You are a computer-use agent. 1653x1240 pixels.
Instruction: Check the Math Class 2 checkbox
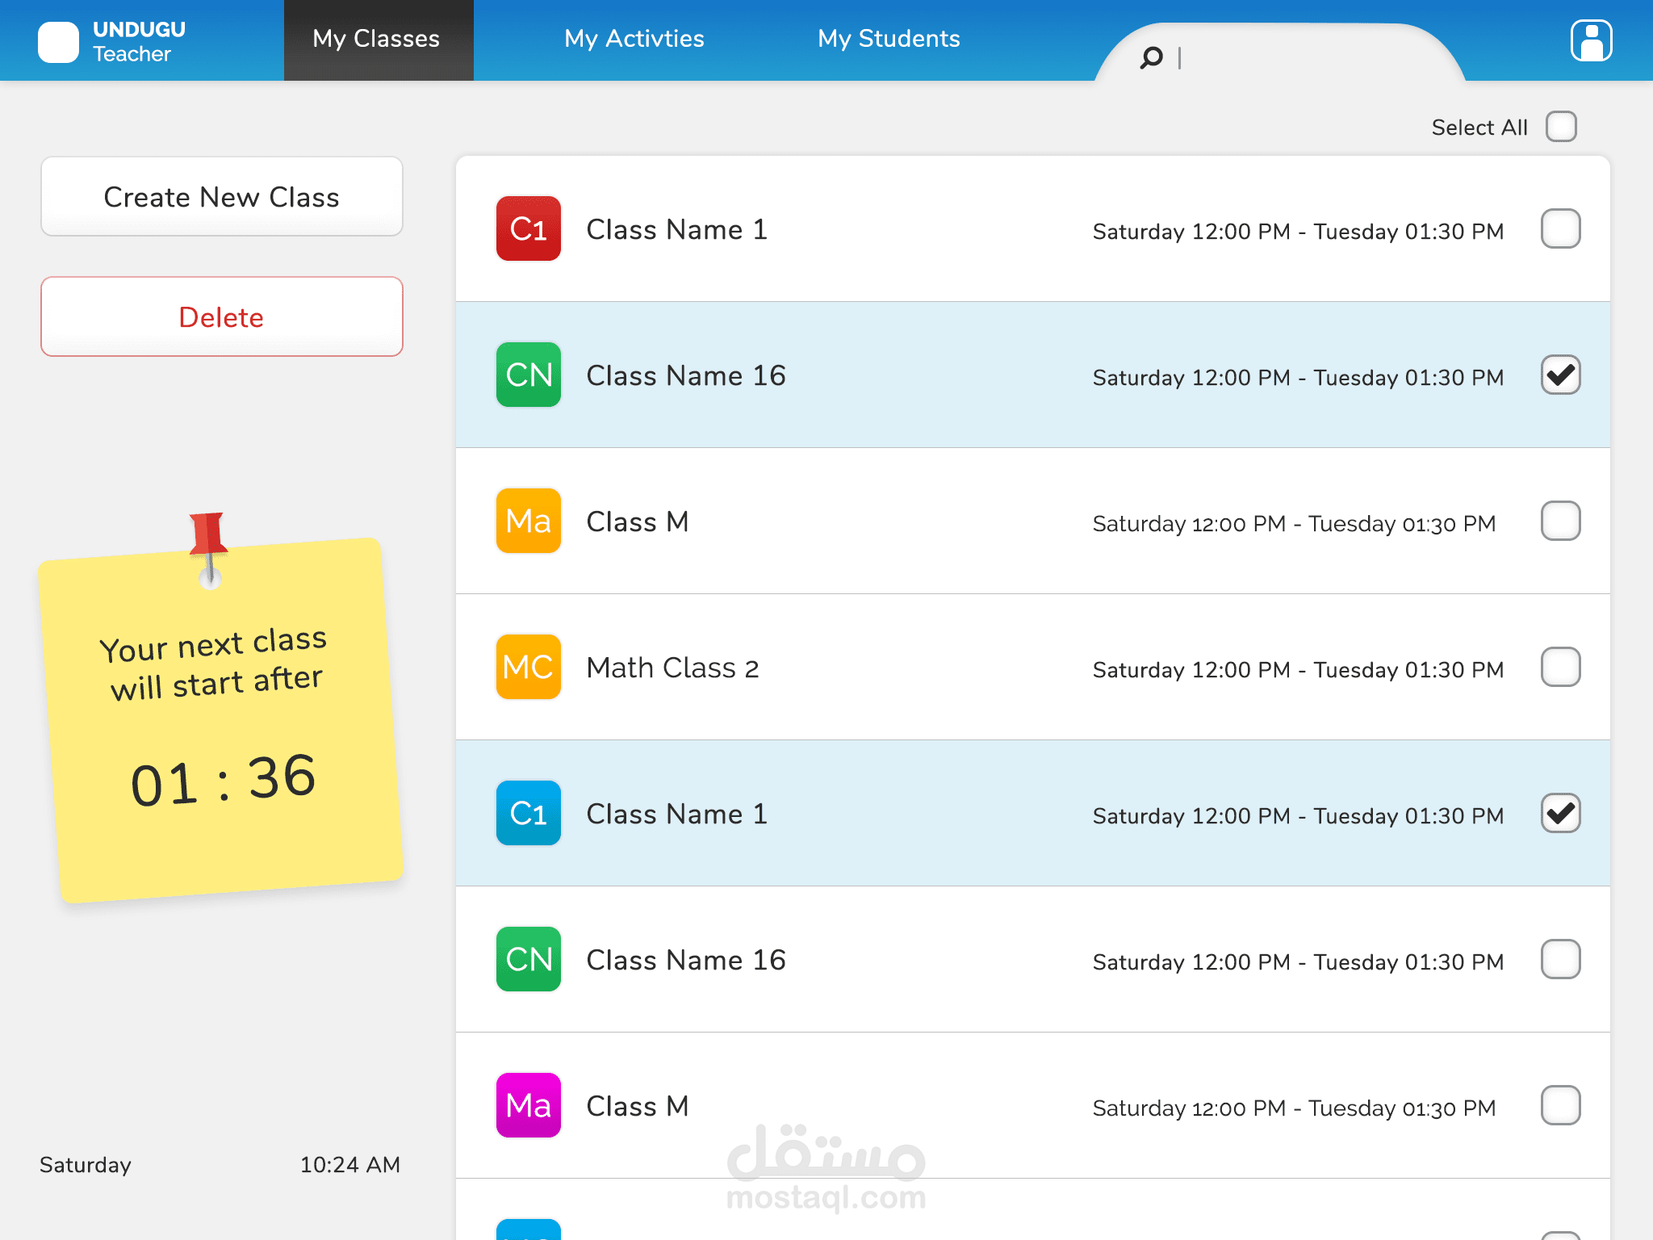[x=1560, y=667]
